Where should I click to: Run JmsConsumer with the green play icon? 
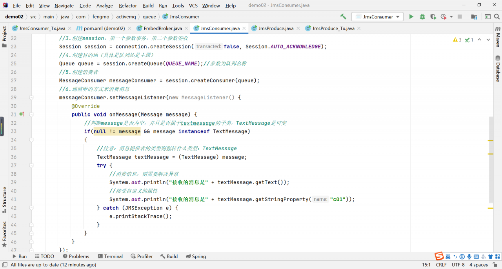click(x=411, y=17)
